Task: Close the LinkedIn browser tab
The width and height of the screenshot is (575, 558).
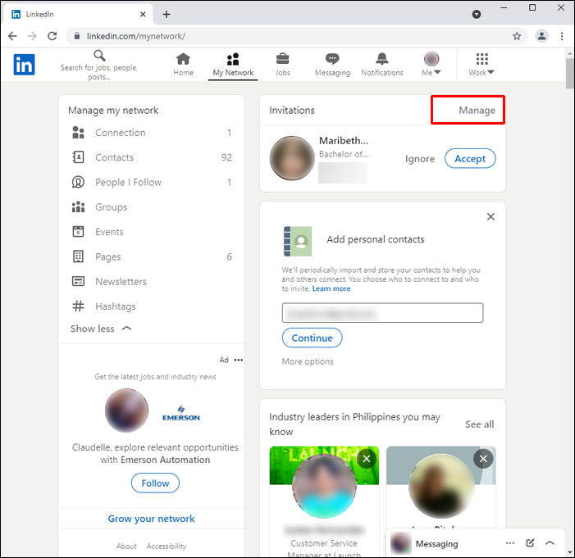Action: coord(143,14)
